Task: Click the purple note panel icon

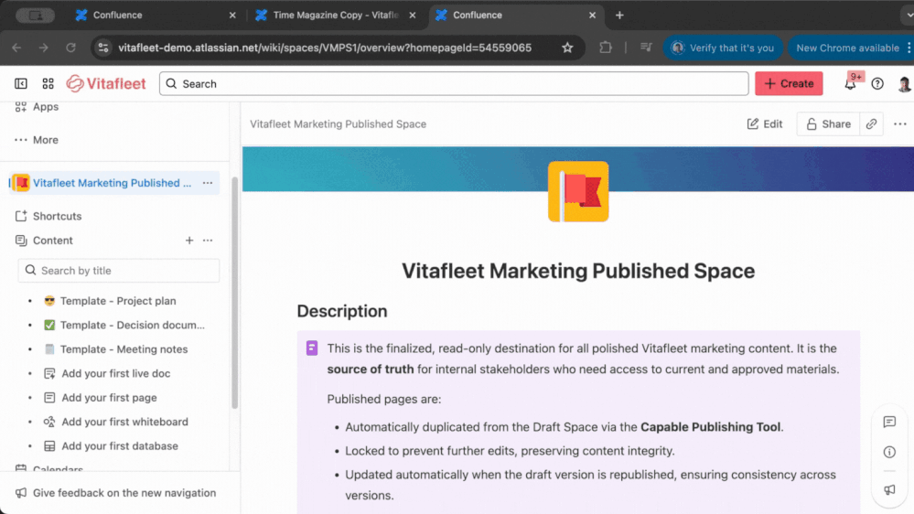Action: point(312,348)
